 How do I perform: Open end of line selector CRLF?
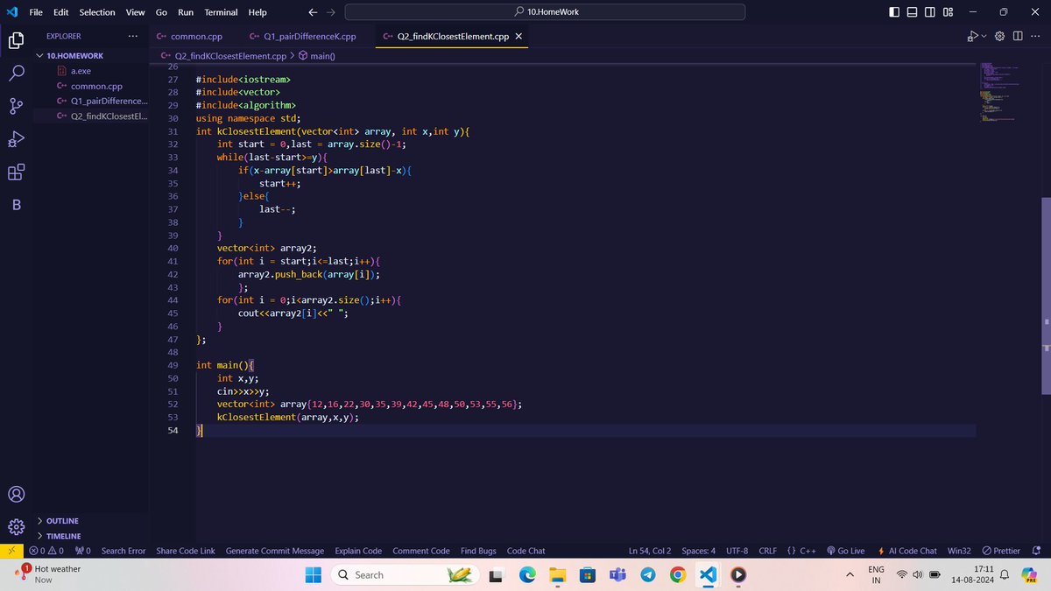(767, 551)
